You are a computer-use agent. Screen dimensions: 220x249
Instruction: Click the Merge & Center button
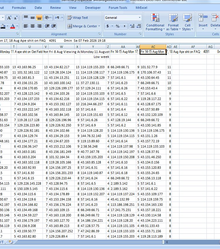tap(82, 26)
